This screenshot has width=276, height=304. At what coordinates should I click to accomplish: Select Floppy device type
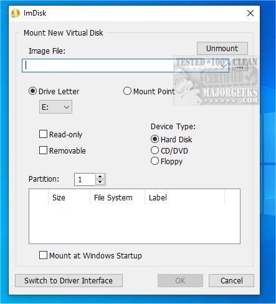[x=155, y=161]
